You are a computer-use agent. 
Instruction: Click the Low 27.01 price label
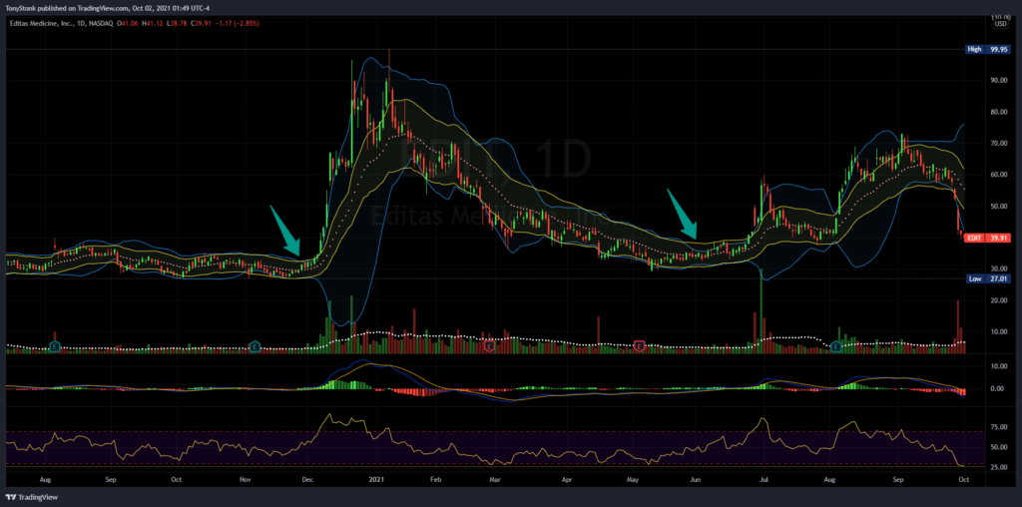987,278
